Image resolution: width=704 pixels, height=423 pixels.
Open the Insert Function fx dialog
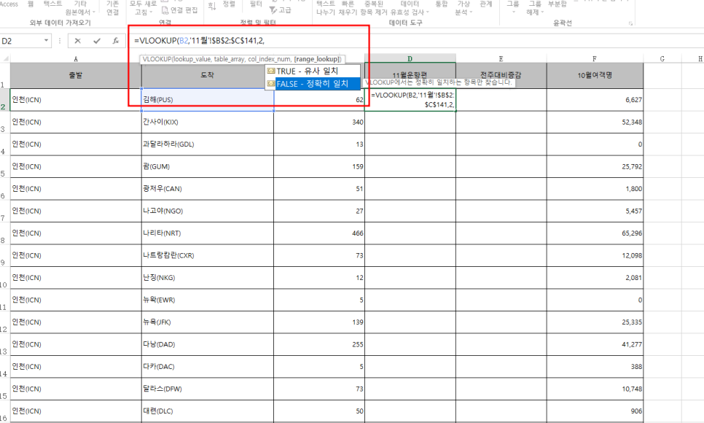point(115,41)
